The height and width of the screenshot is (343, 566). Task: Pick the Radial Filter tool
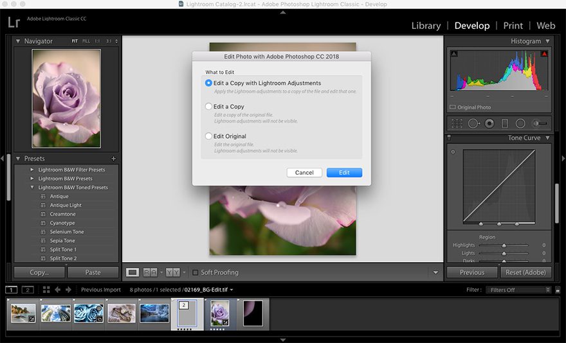coord(520,123)
